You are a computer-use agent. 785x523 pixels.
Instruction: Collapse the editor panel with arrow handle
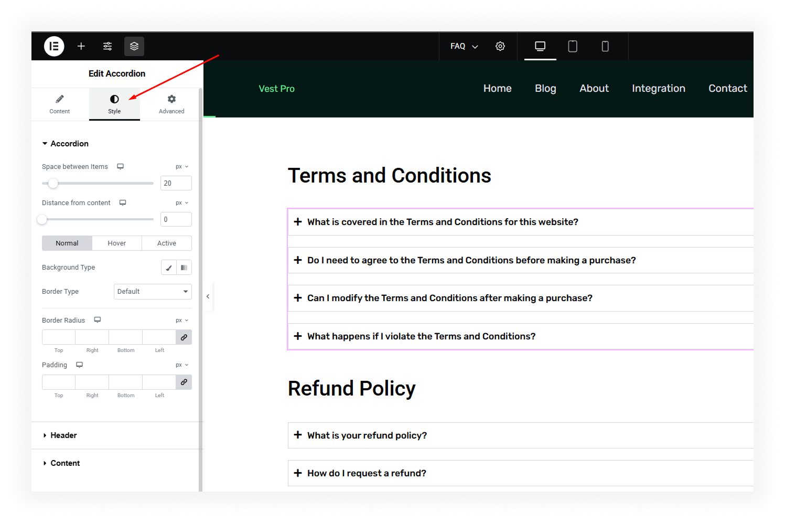point(208,296)
